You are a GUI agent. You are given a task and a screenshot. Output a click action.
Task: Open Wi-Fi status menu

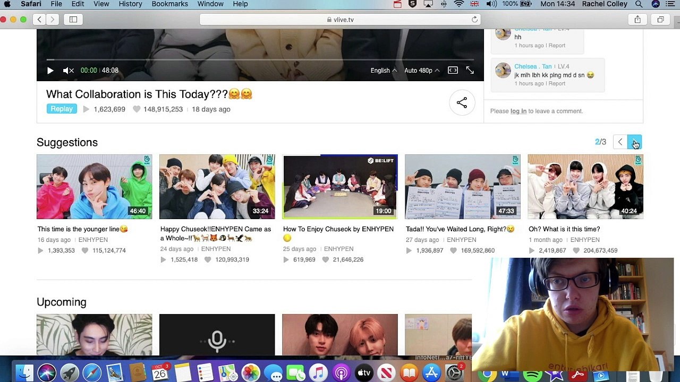click(x=459, y=4)
